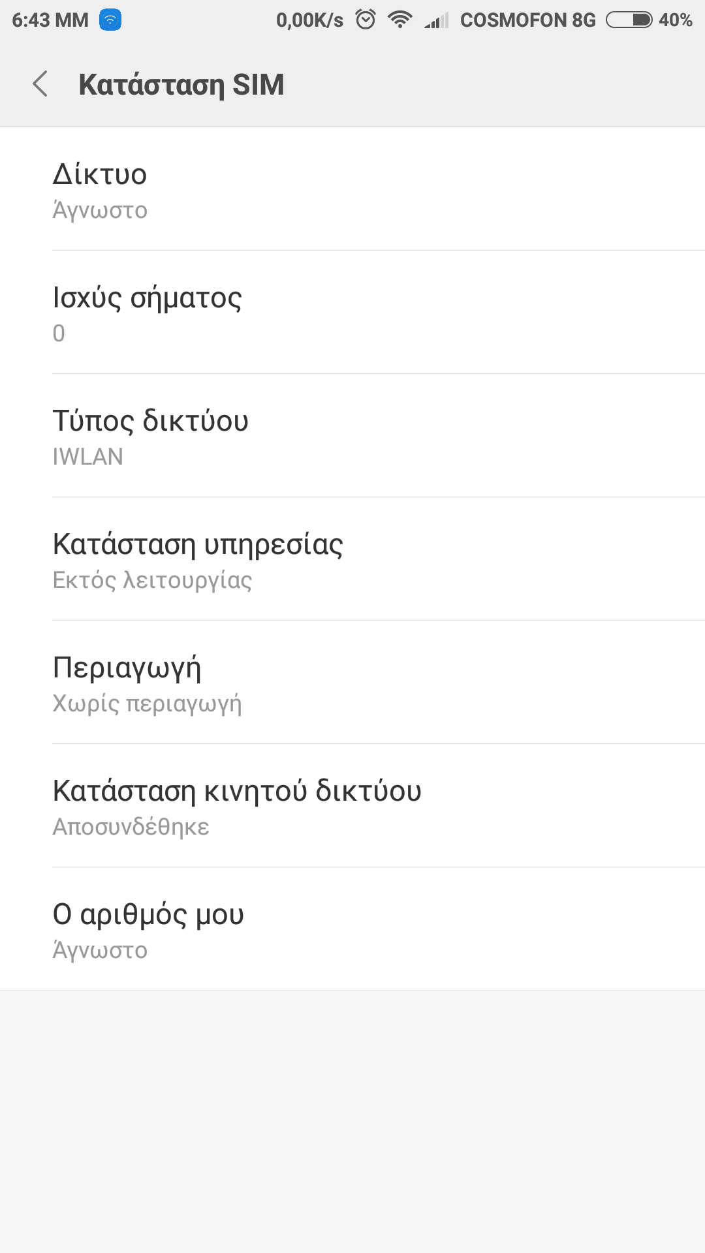Tap the back arrow icon
Viewport: 705px width, 1253px height.
[40, 84]
